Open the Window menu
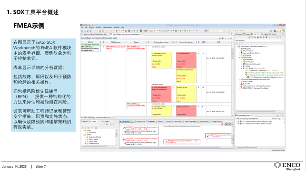The width and height of the screenshot is (306, 171). tap(117, 28)
